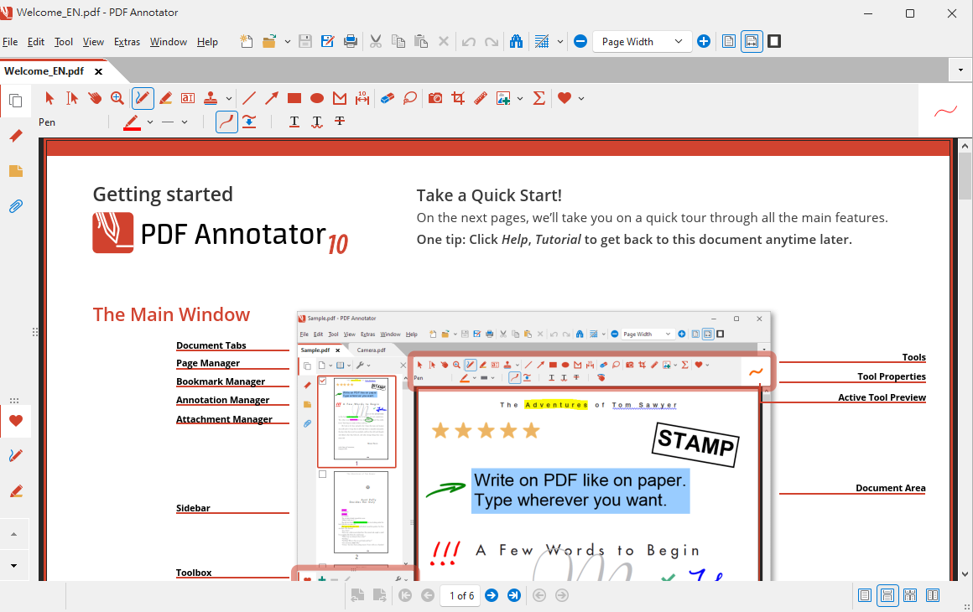The height and width of the screenshot is (612, 973).
Task: Expand the pen color dropdown arrow
Action: (x=150, y=122)
